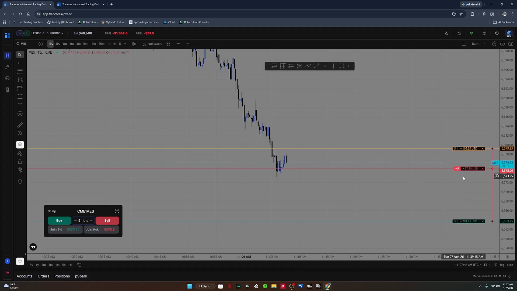The width and height of the screenshot is (517, 291).
Task: Expand the account LFF050 selector dropdown
Action: pyautogui.click(x=48, y=33)
